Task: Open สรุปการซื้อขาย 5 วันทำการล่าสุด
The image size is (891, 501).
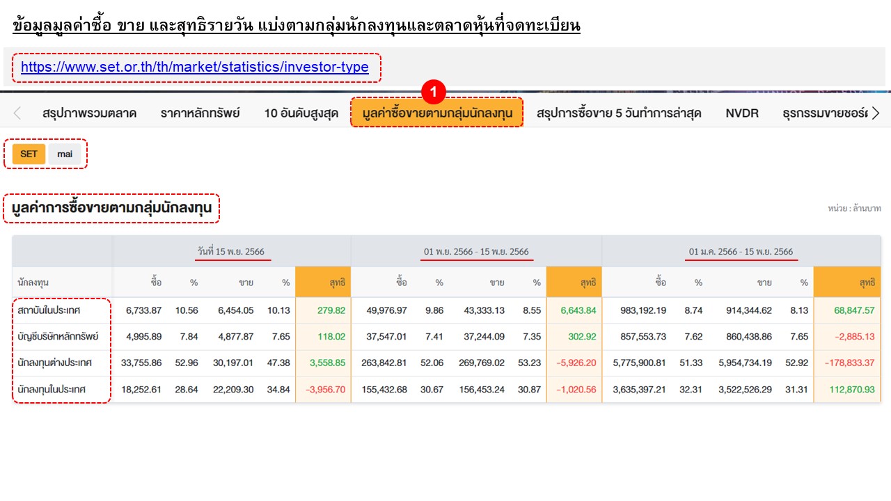Action: pyautogui.click(x=618, y=112)
